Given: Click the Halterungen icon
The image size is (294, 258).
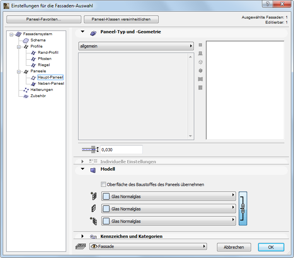Looking at the screenshot, I should point(26,90).
